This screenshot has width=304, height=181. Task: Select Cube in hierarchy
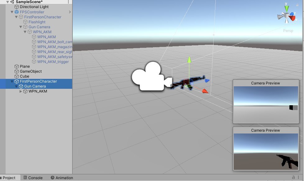(x=25, y=76)
